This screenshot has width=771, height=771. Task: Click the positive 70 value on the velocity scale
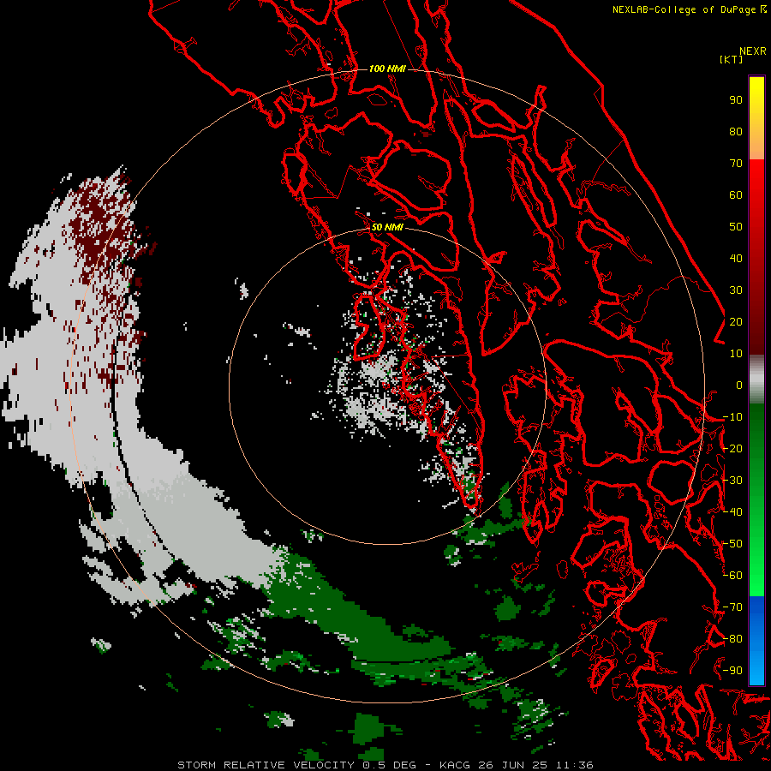(736, 164)
